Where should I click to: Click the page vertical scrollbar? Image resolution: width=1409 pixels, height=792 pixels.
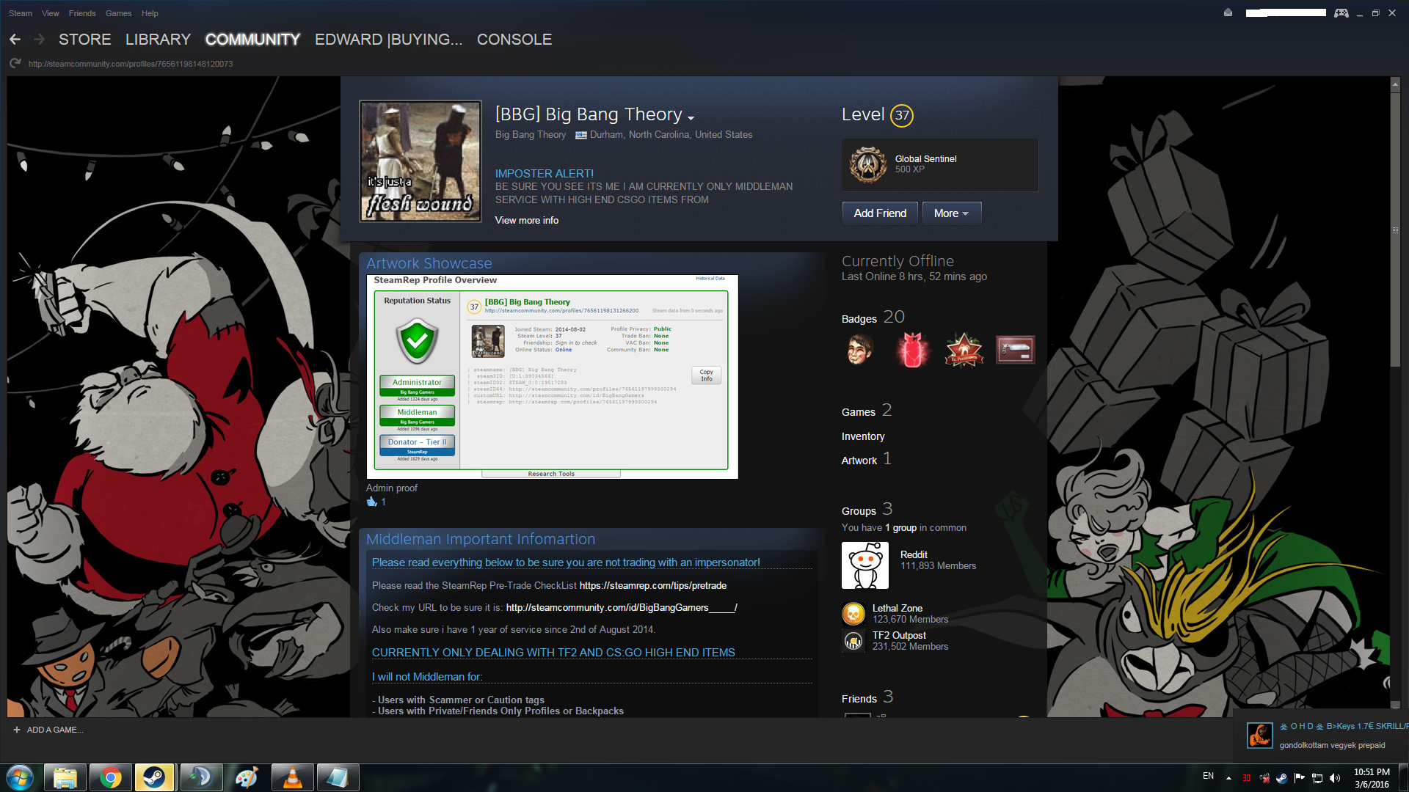point(1395,230)
